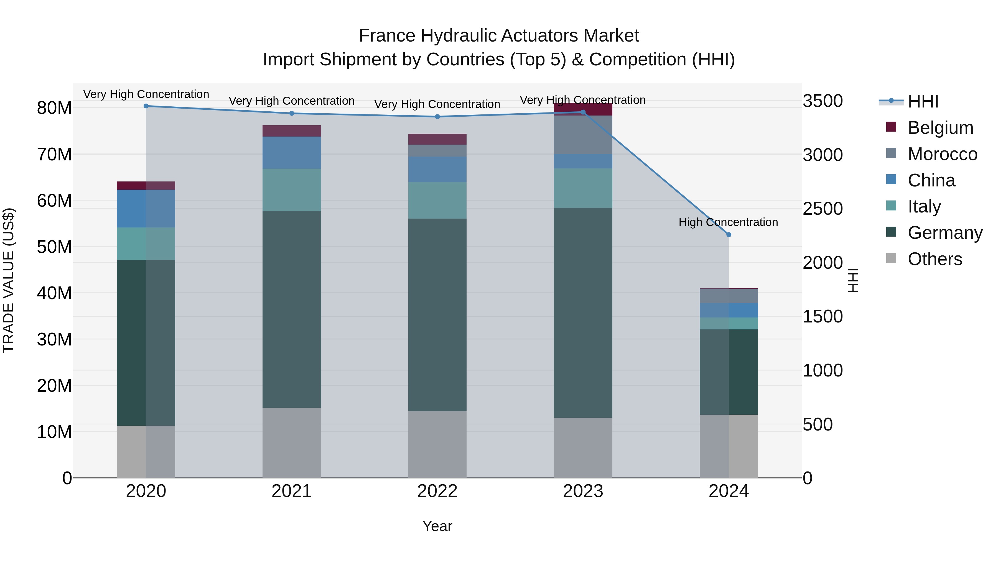Image resolution: width=998 pixels, height=561 pixels.
Task: Click the Others segment of the 2022 bar
Action: coord(437,444)
